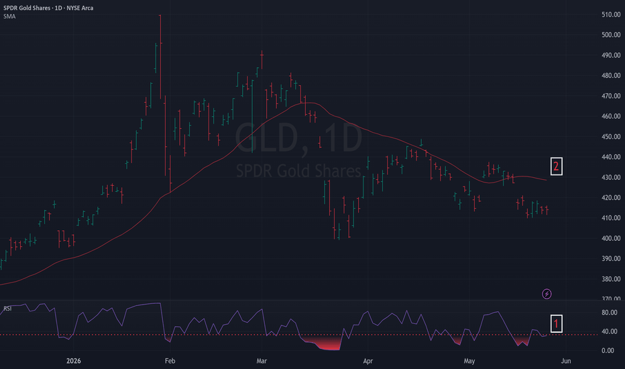Select the SMA indicator label

pos(9,16)
